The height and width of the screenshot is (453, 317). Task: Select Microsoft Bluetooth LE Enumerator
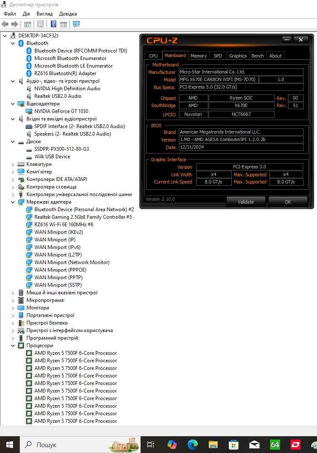73,66
